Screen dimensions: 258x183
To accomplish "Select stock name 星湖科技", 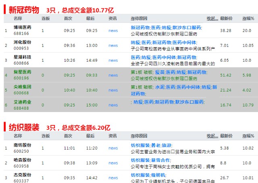I will pos(23,57).
